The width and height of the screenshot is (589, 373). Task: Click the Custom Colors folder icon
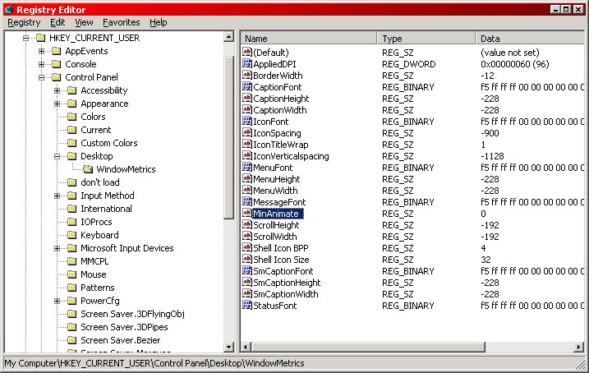coord(71,143)
